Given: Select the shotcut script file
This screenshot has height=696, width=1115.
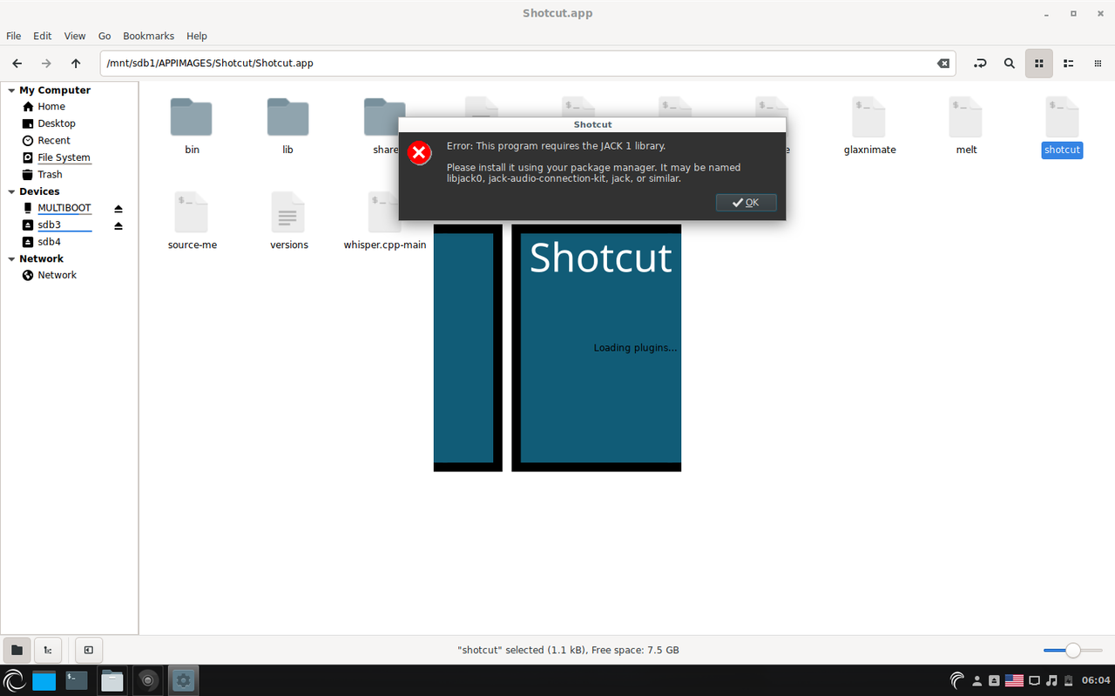Looking at the screenshot, I should pos(1062,126).
